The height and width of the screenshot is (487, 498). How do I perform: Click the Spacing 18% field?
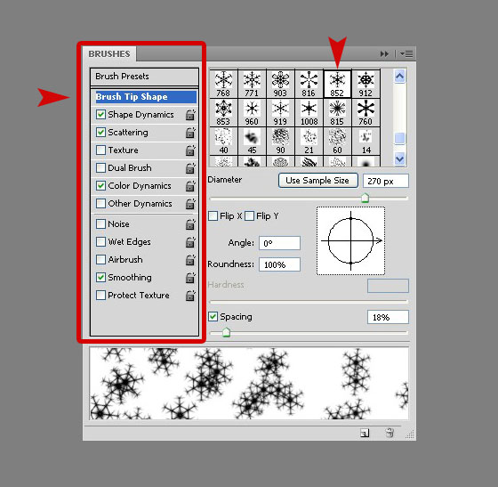tap(388, 317)
